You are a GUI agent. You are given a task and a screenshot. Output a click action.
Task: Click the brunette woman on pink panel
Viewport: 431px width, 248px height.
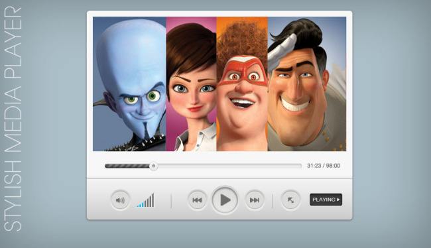pos(192,84)
